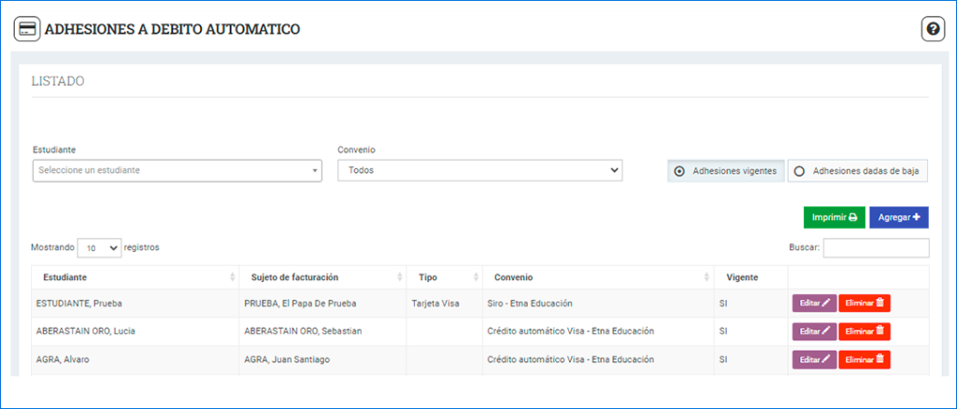
Task: Select Adhesiones vigentes radio option
Action: click(679, 171)
